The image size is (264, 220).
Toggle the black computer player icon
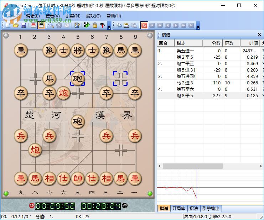coord(41,25)
